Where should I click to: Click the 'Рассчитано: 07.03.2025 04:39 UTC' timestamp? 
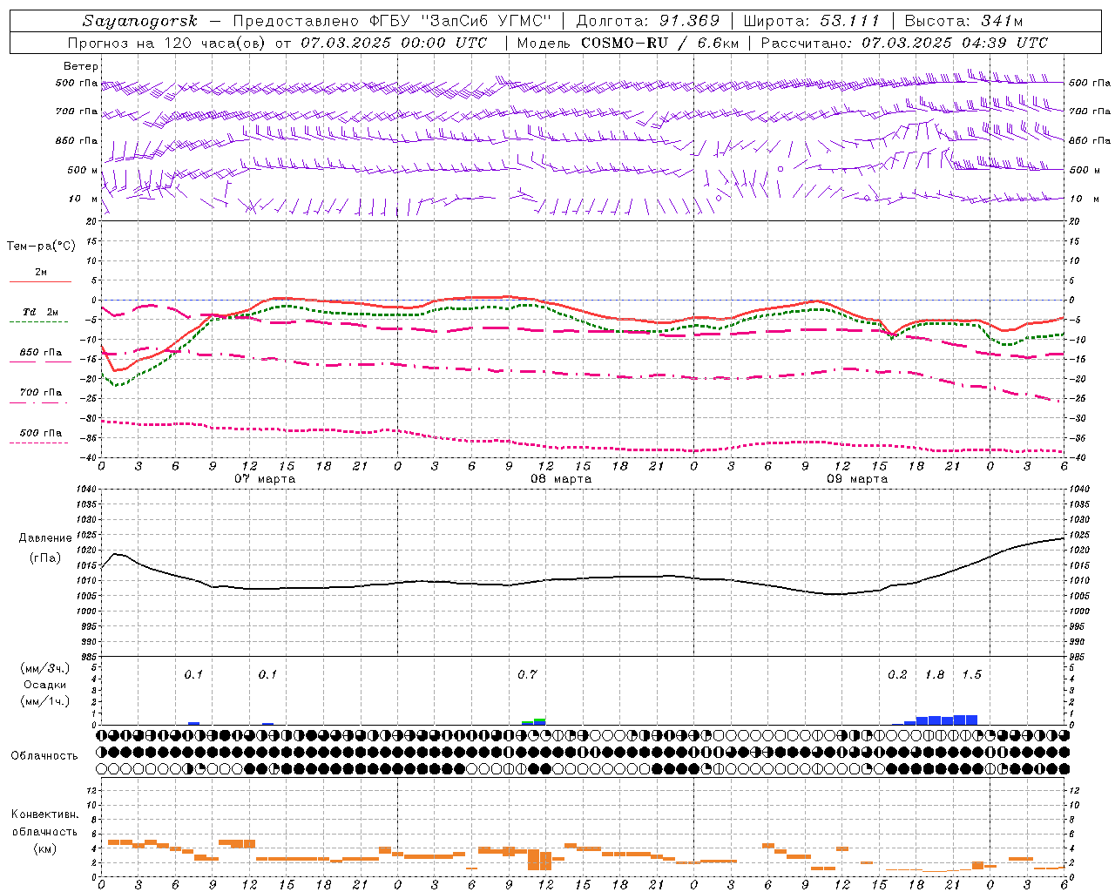coord(904,43)
